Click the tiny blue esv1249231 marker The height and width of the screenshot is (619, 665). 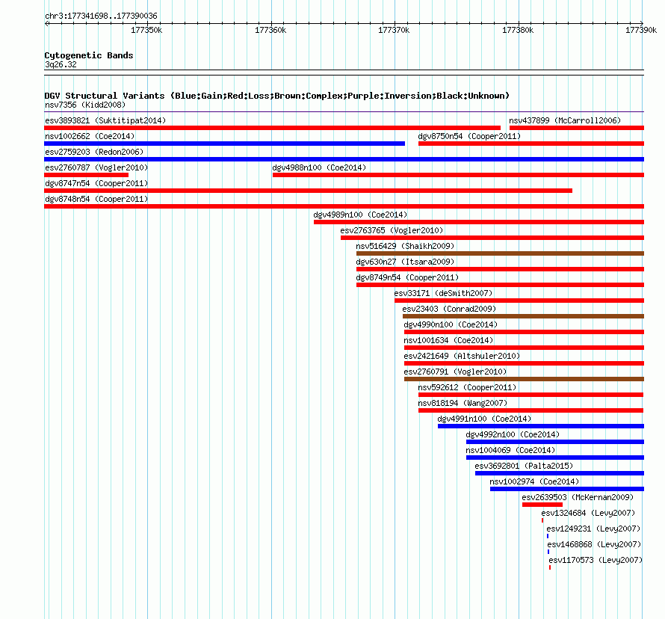click(x=548, y=536)
